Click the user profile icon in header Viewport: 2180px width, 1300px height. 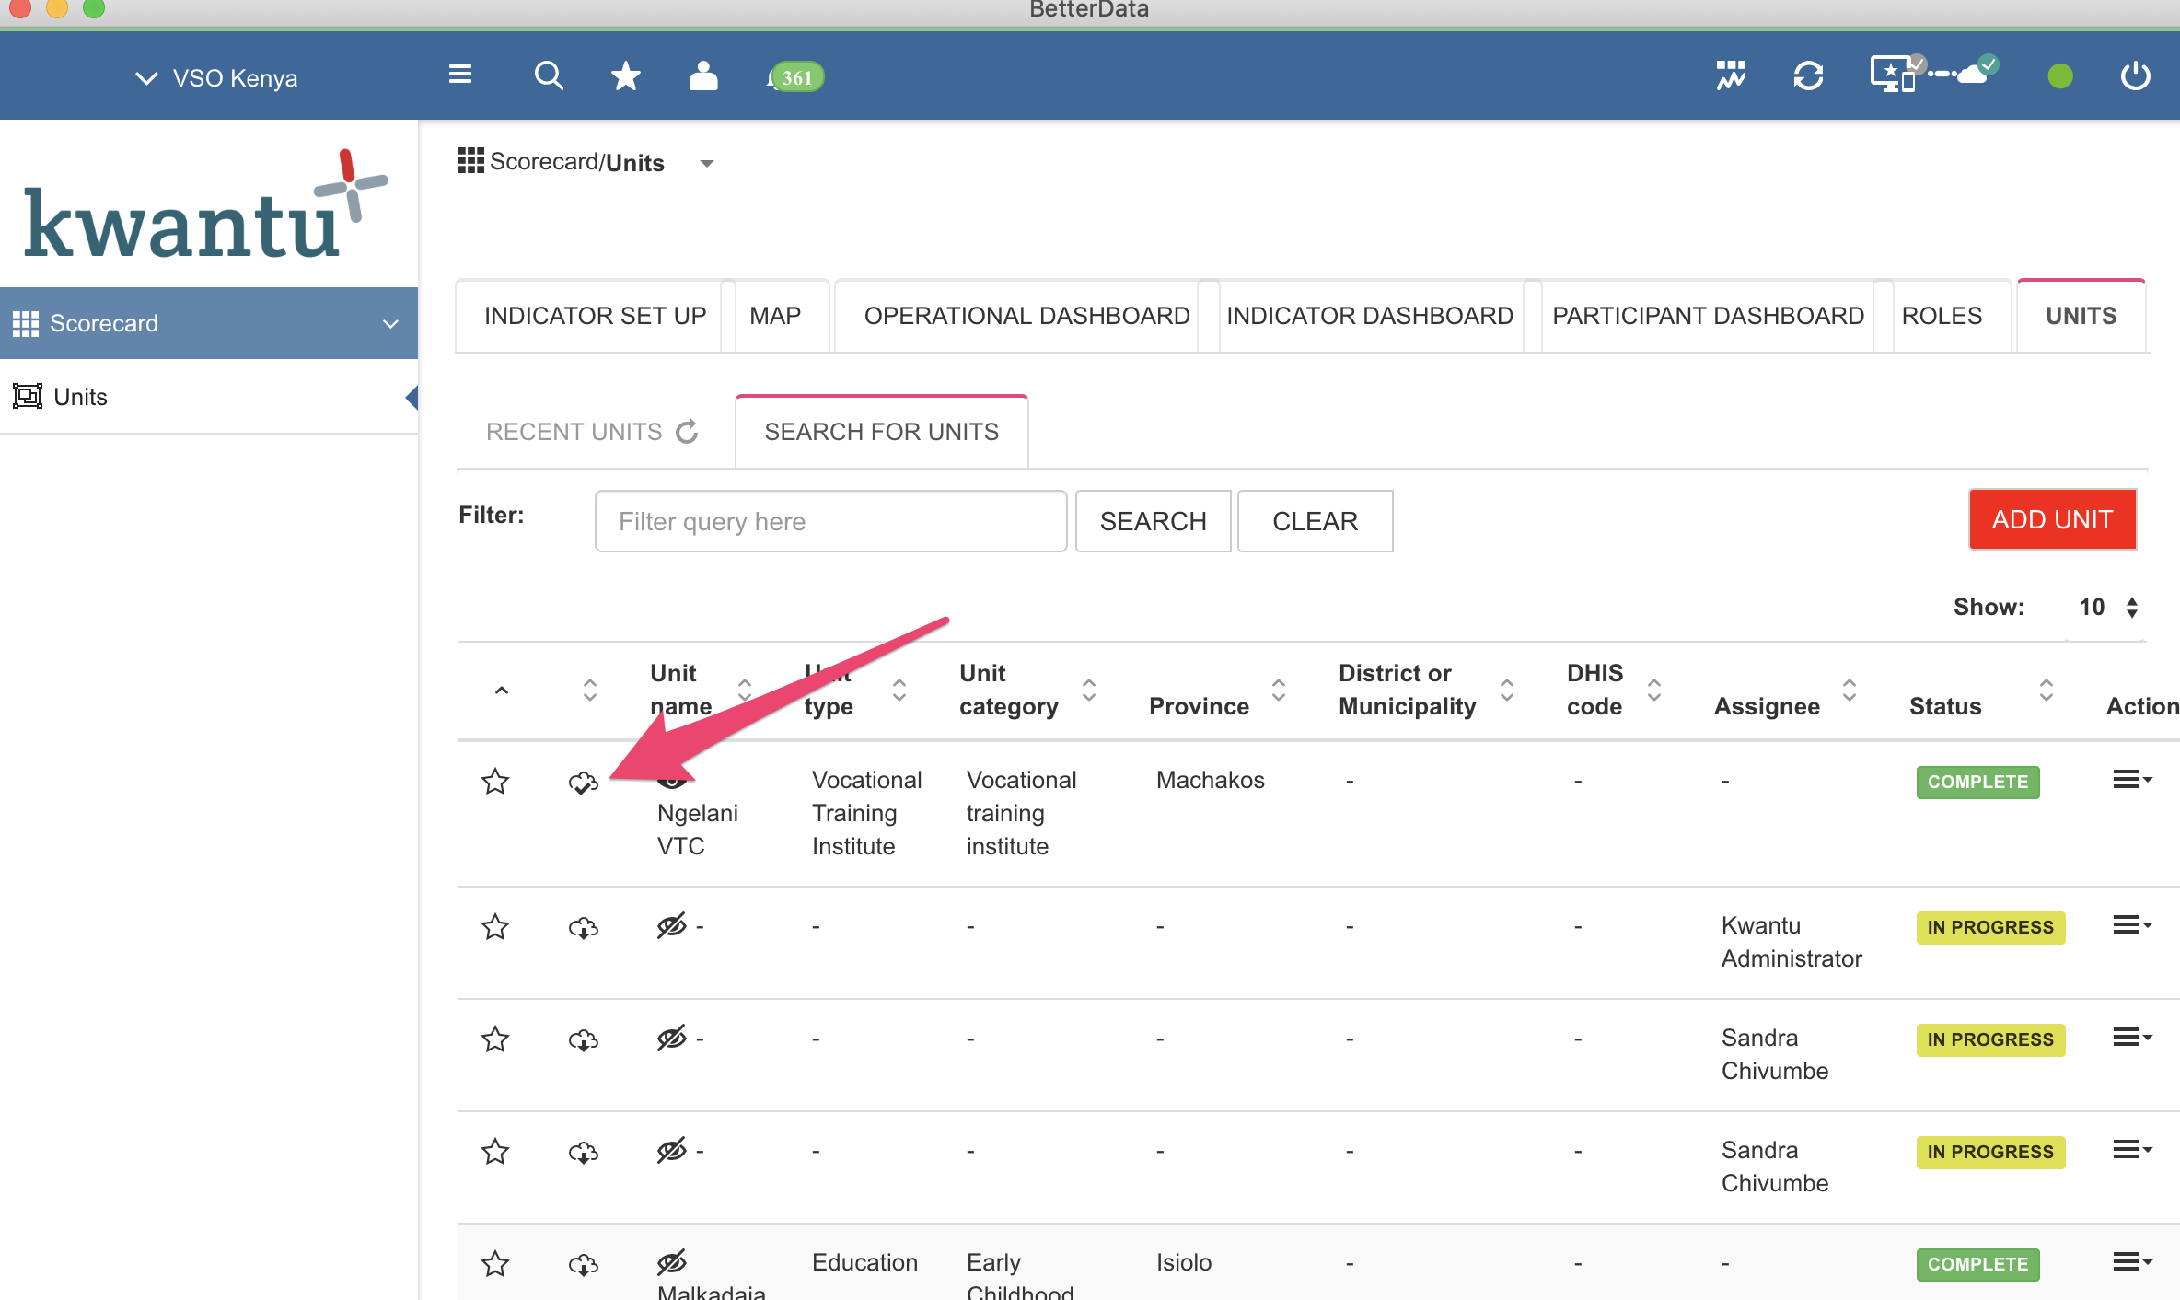click(703, 76)
